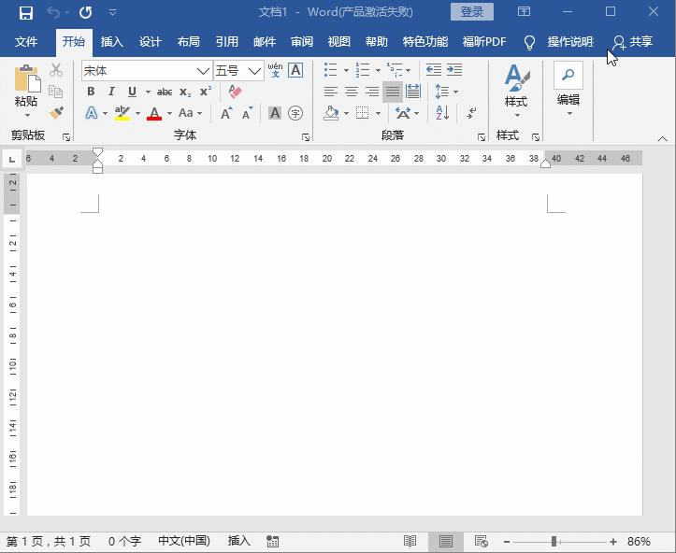This screenshot has height=553, width=676.
Task: Click the Increase Indent icon
Action: point(454,69)
